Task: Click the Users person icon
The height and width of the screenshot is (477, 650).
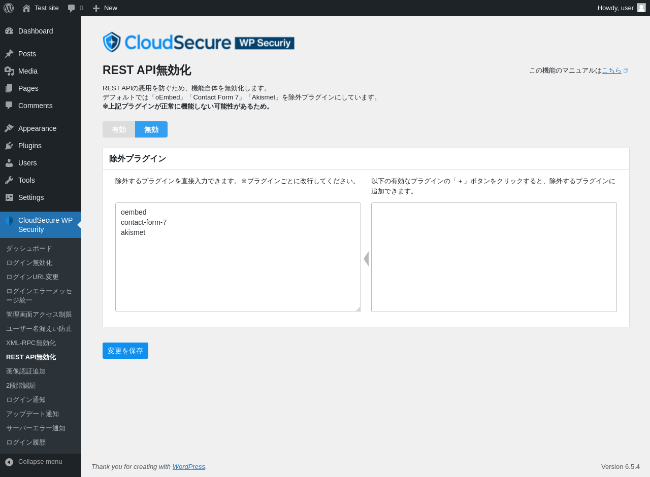Action: click(x=9, y=163)
